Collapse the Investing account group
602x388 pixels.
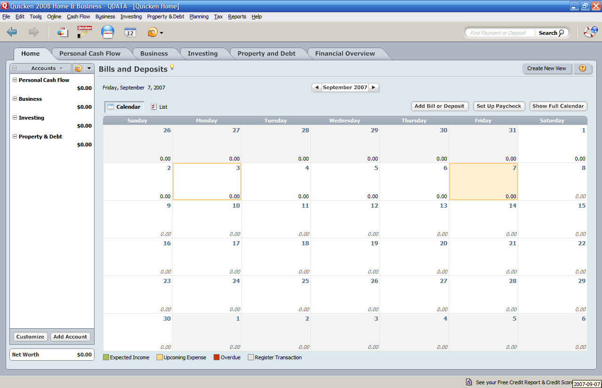(15, 118)
